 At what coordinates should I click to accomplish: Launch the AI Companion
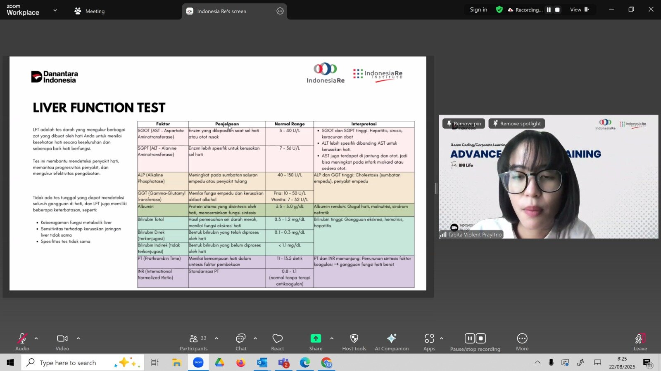coord(391,342)
